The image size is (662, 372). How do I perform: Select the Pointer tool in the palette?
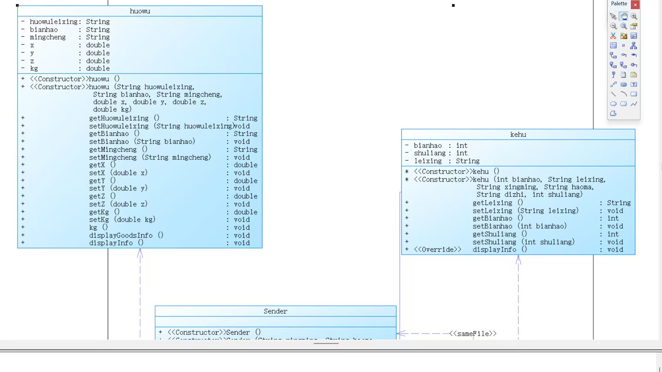(x=613, y=16)
